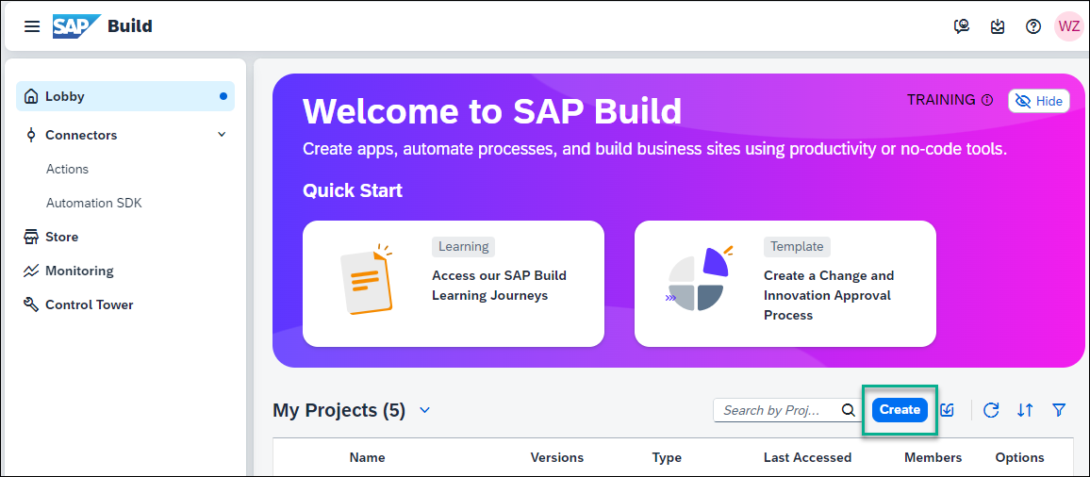Open Control Tower in the sidebar
Screen dimensions: 1090x477
pyautogui.click(x=89, y=304)
